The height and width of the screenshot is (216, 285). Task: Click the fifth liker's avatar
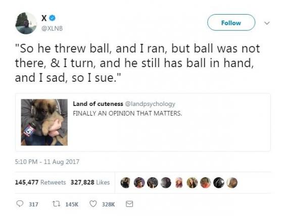(x=179, y=182)
